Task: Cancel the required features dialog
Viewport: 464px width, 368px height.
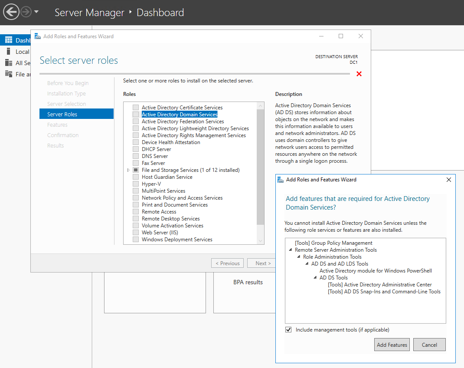Action: pos(429,345)
